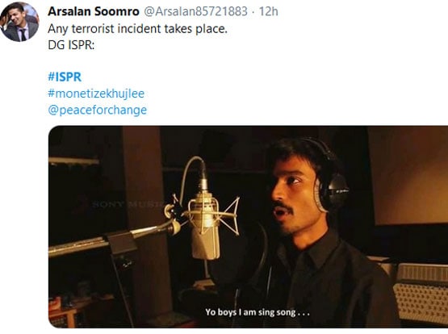This screenshot has height=334, width=448.
Task: Click the Sony Music watermark in the image
Action: [x=128, y=204]
